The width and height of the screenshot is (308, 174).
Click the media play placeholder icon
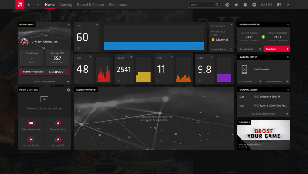click(44, 99)
